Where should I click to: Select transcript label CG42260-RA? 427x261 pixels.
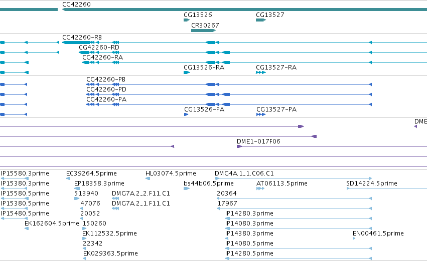click(x=102, y=57)
